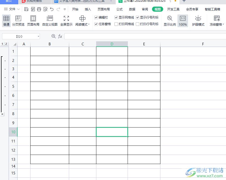Click outline level 1 button
Image resolution: width=226 pixels, height=180 pixels.
2,44
